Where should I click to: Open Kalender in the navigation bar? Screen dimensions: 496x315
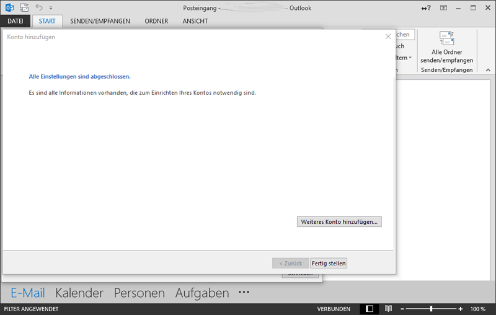coord(79,293)
